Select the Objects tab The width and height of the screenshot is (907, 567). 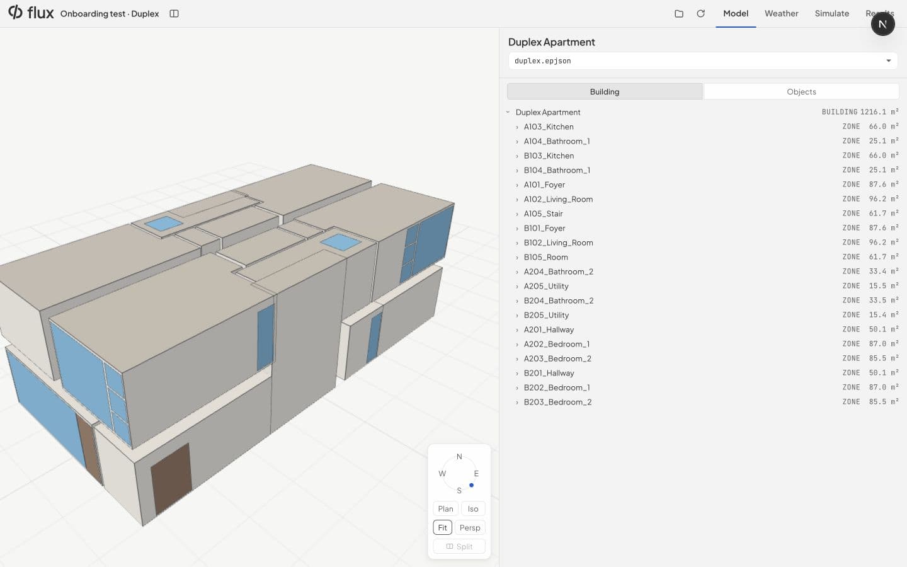click(801, 91)
